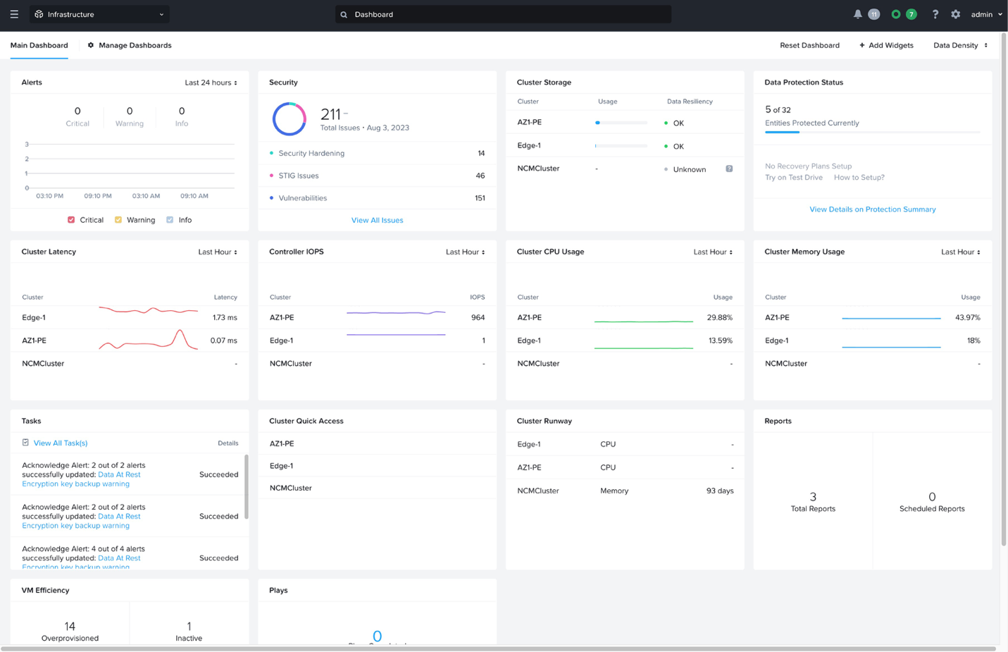
Task: Open the Infrastructure app switcher dropdown
Action: 99,14
